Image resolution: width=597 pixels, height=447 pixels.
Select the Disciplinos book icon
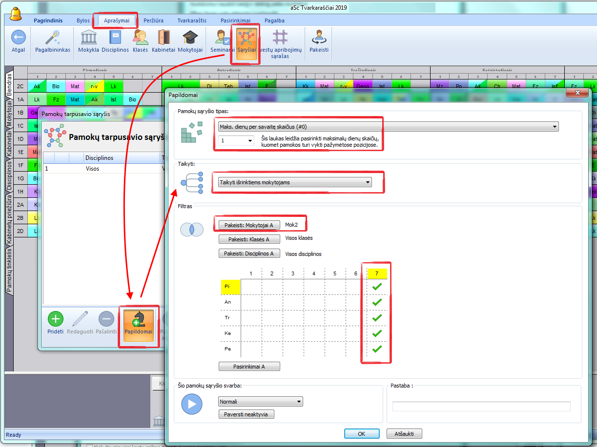(115, 38)
